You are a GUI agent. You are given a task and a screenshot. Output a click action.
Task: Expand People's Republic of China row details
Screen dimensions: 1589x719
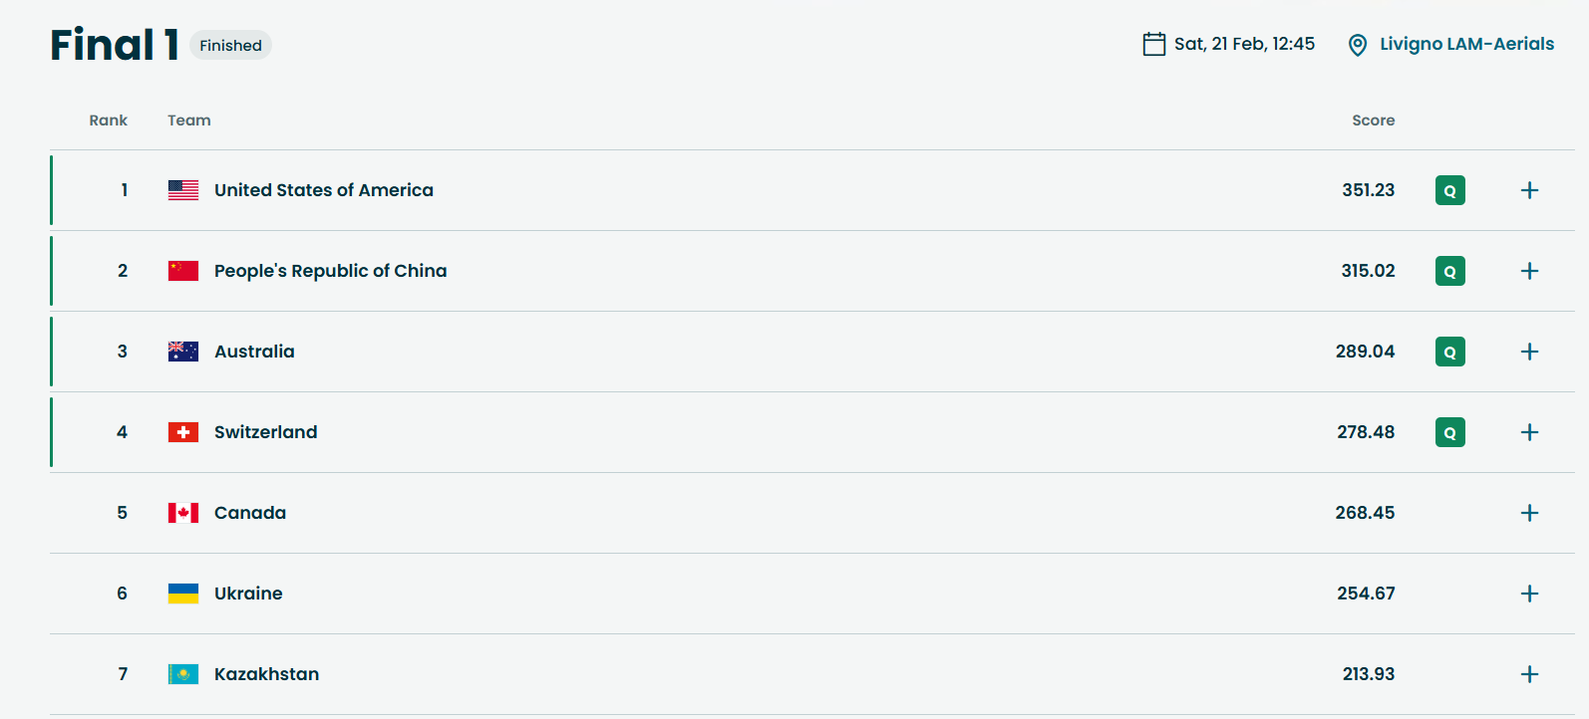(1529, 271)
